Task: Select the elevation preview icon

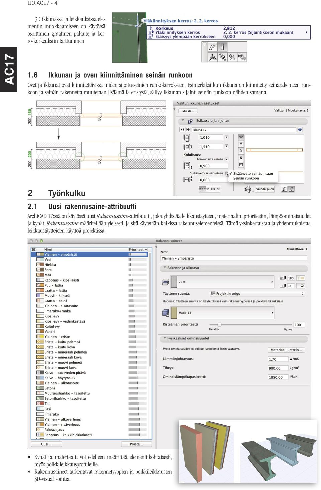Action: [241, 144]
